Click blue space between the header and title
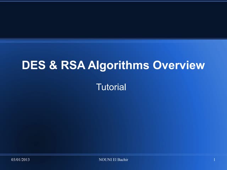The width and height of the screenshot is (227, 170). click(113, 50)
